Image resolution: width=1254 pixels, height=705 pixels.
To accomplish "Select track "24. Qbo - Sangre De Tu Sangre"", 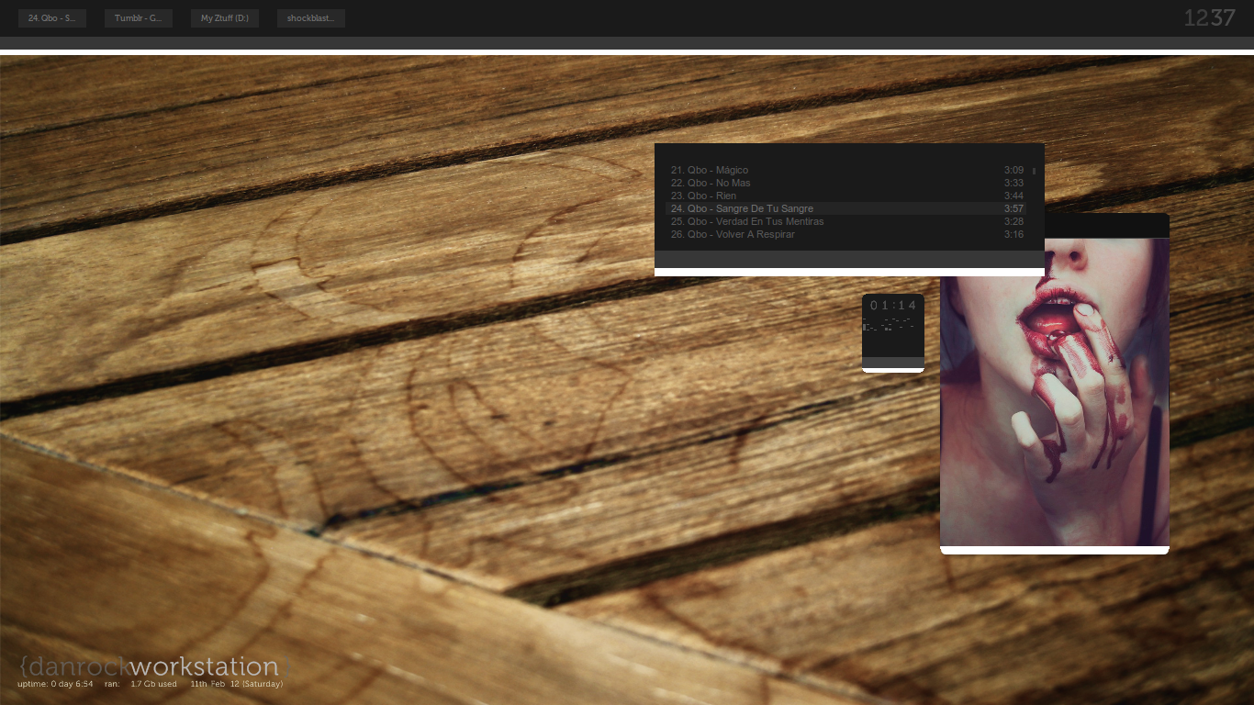I will 845,208.
